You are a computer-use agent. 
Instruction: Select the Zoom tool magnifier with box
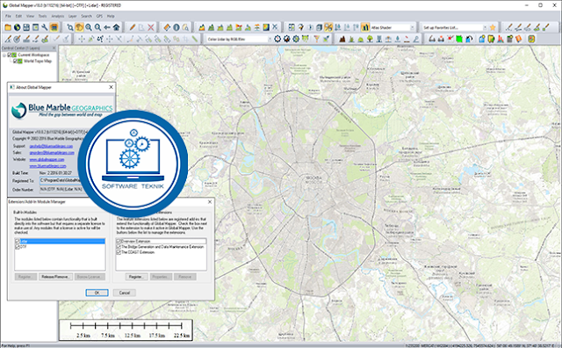coord(70,27)
